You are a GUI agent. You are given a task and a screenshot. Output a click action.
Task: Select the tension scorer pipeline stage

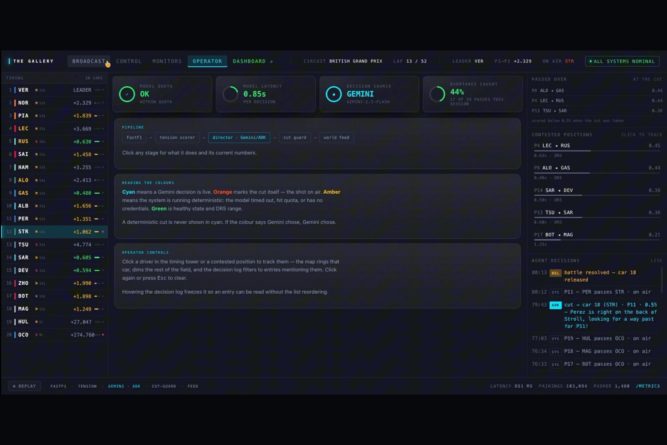pyautogui.click(x=177, y=137)
